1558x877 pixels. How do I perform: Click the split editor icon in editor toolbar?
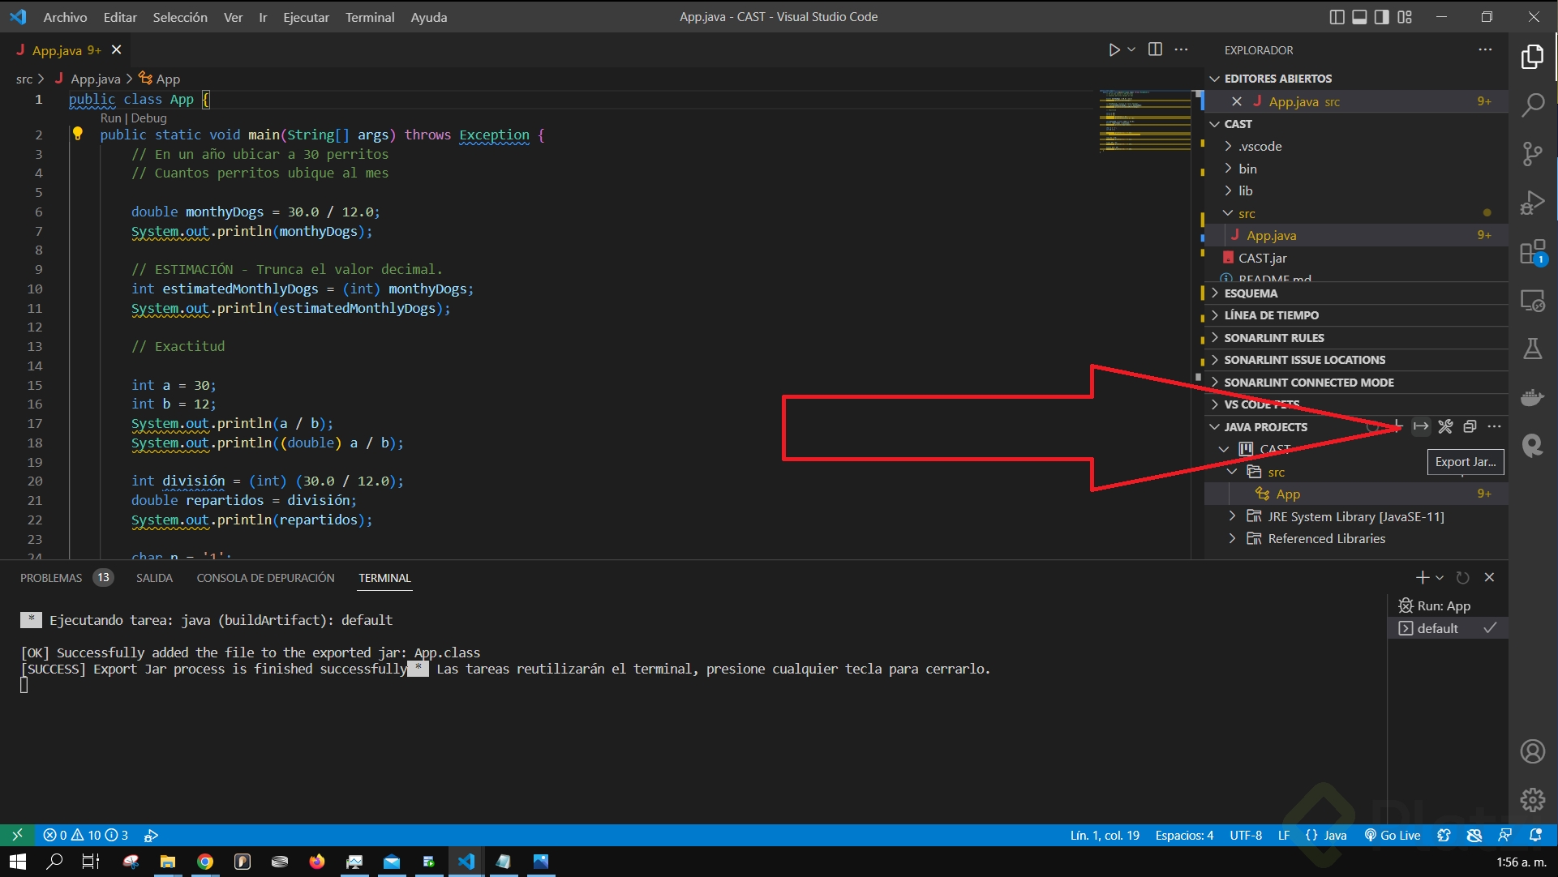pyautogui.click(x=1155, y=49)
